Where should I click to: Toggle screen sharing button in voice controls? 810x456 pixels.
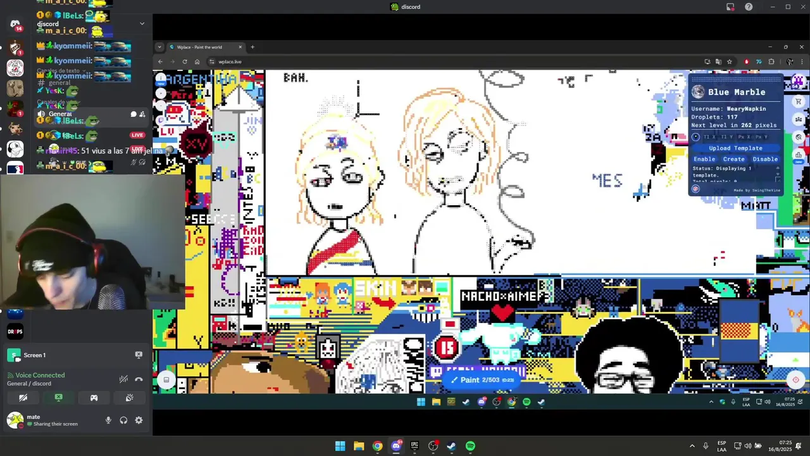tap(58, 398)
